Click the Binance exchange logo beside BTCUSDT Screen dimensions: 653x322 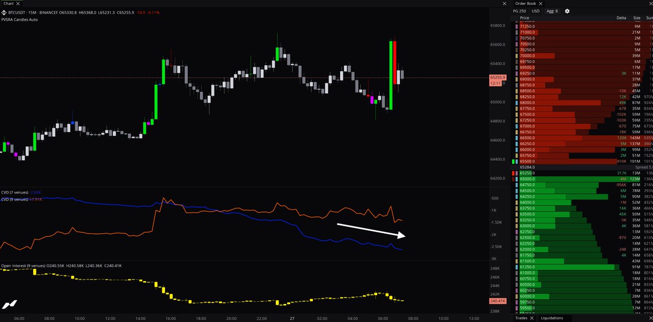click(5, 12)
